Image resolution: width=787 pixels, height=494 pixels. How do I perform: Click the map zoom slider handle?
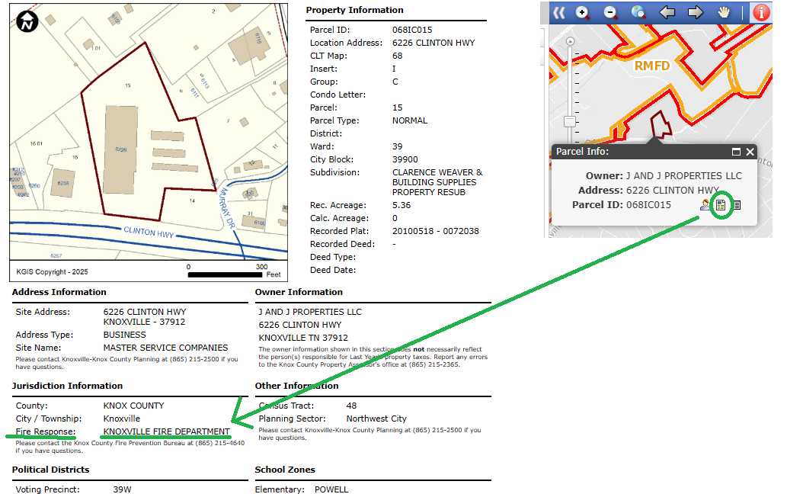coord(569,121)
